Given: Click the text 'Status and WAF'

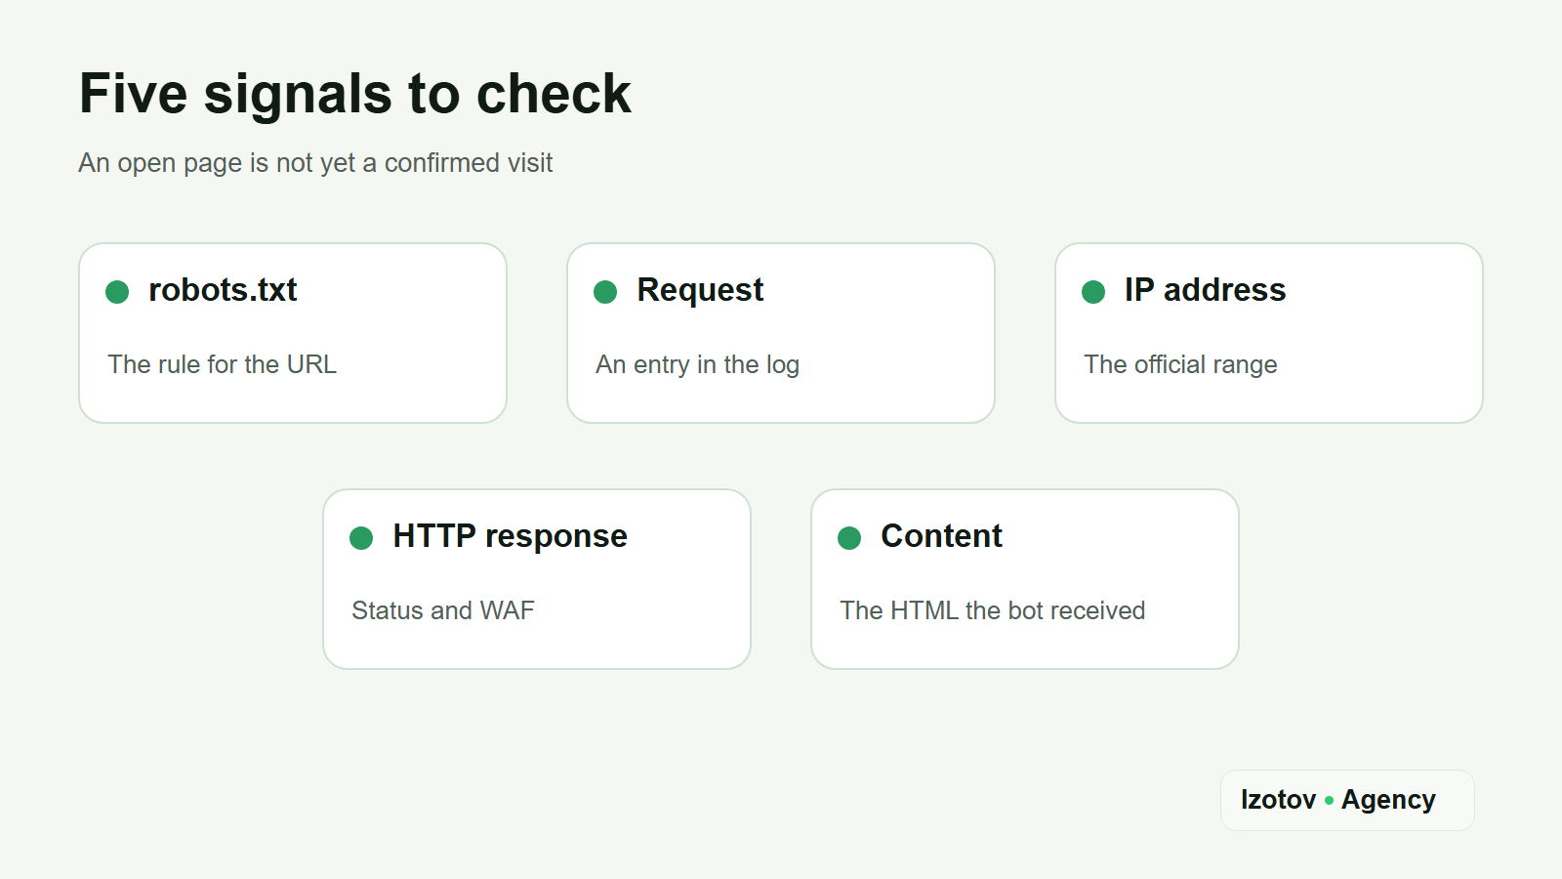Looking at the screenshot, I should click(x=442, y=610).
